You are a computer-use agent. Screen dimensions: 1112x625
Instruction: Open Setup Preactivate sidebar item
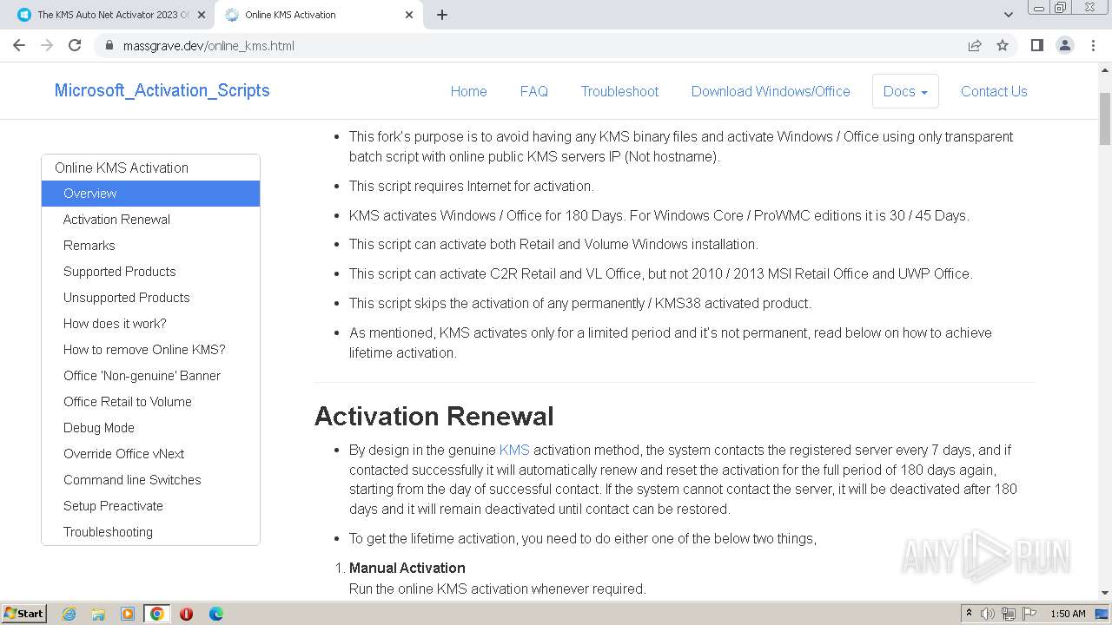[150, 506]
